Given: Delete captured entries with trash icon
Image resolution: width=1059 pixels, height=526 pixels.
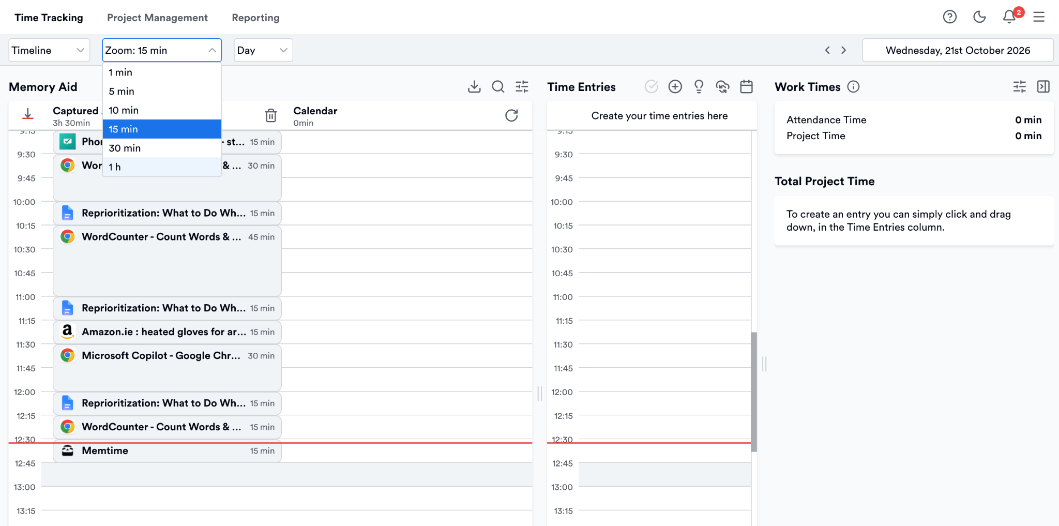Looking at the screenshot, I should [271, 115].
